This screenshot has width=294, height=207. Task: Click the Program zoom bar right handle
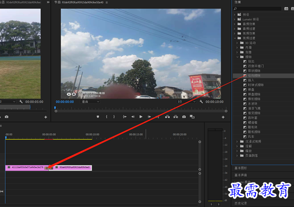click(226, 111)
